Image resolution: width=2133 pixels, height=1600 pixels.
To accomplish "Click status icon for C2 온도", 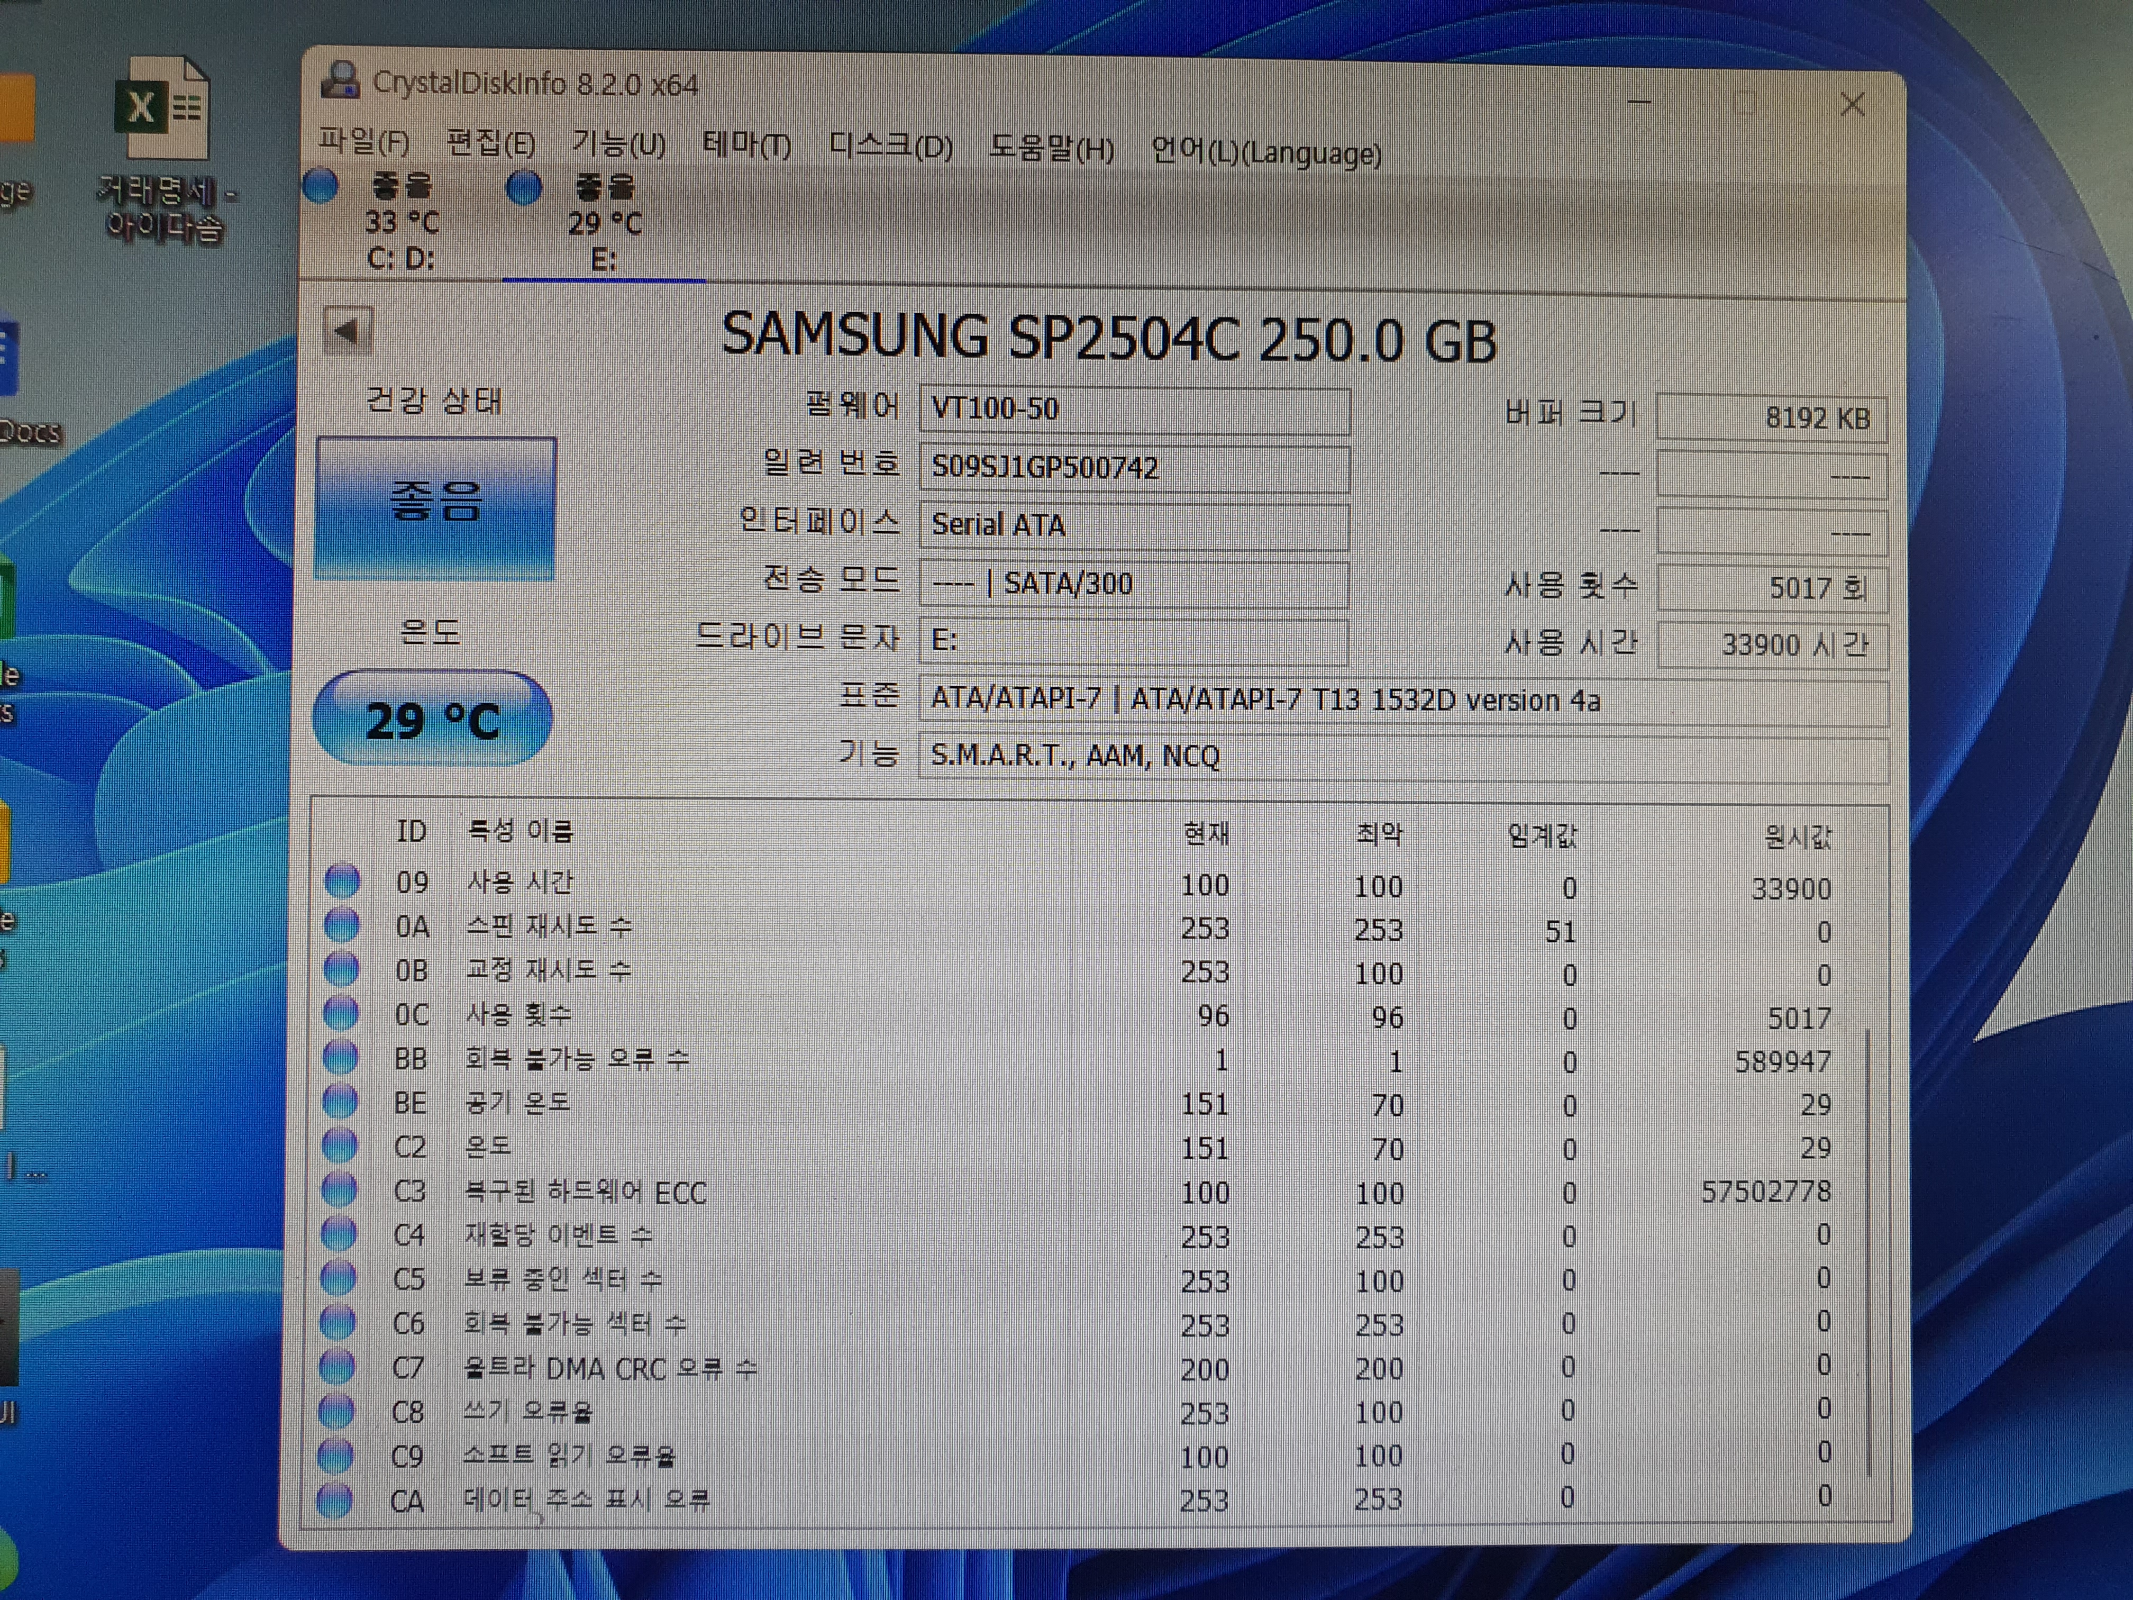I will click(340, 1145).
